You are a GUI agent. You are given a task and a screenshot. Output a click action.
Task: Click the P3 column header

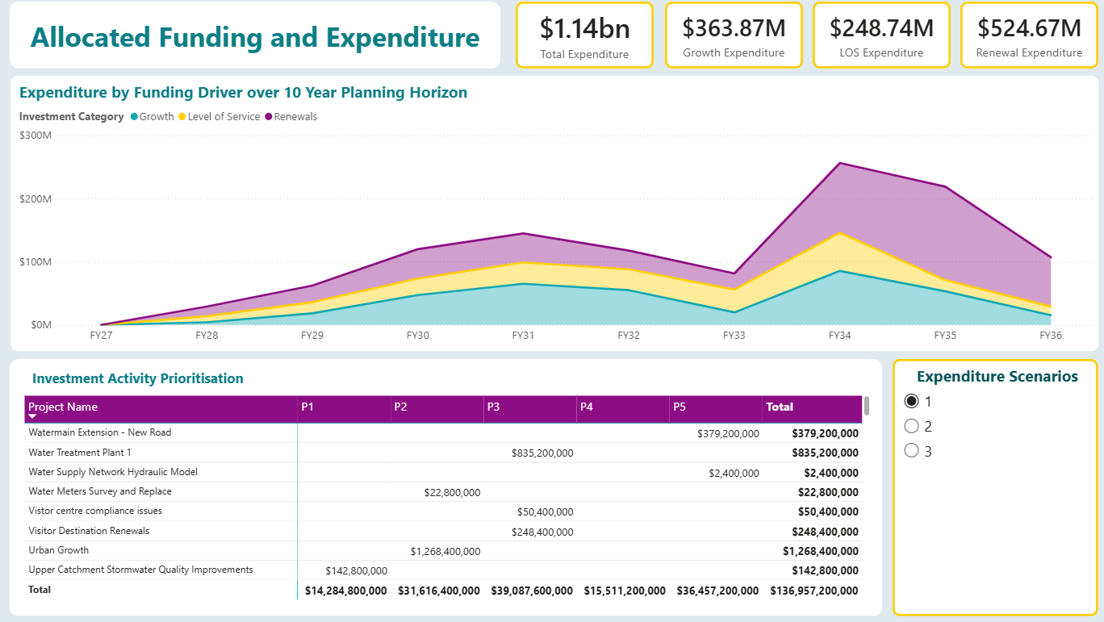tap(493, 407)
